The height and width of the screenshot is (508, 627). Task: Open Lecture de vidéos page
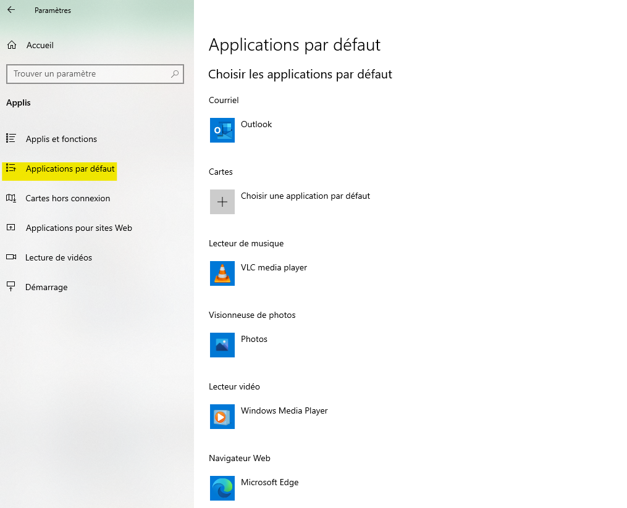coord(59,258)
